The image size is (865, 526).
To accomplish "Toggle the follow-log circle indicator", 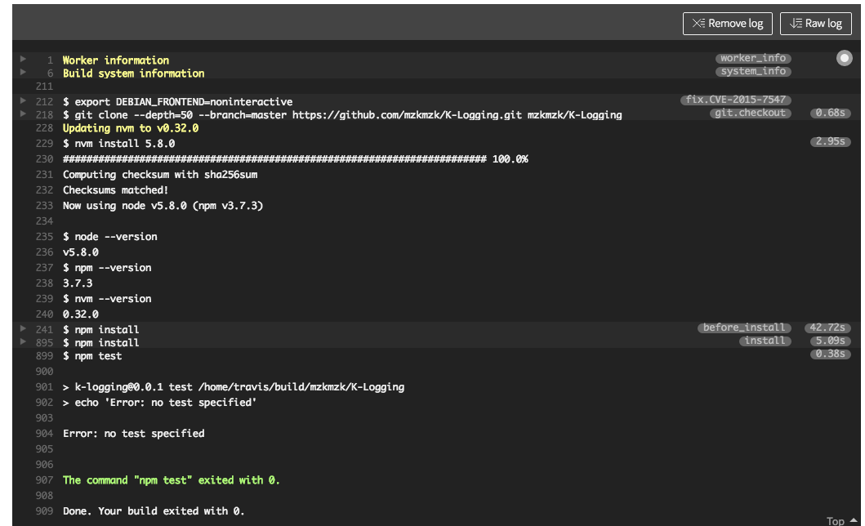I will point(844,59).
